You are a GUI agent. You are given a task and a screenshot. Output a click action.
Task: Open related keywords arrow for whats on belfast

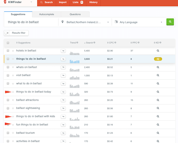(x=63, y=67)
